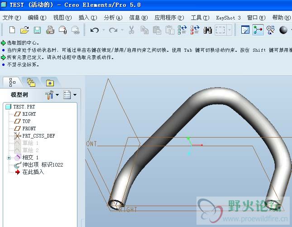Open the 插入(I) menu
This screenshot has width=292, height=227.
click(88, 18)
